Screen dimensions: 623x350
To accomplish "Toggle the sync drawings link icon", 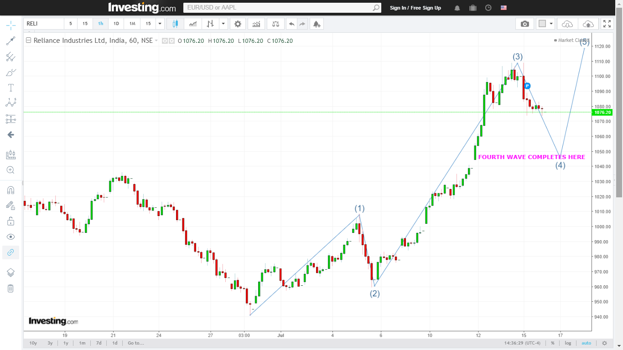I will [x=10, y=252].
